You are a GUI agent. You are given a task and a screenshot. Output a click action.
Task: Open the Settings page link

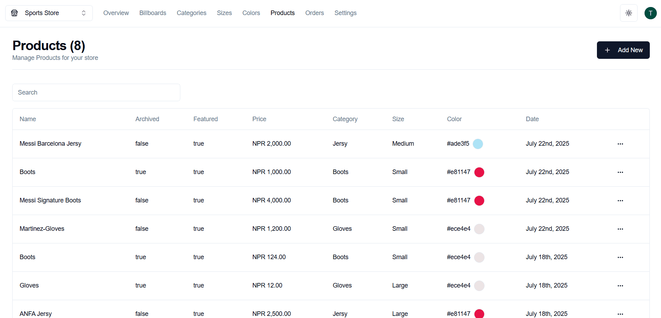[x=345, y=13]
